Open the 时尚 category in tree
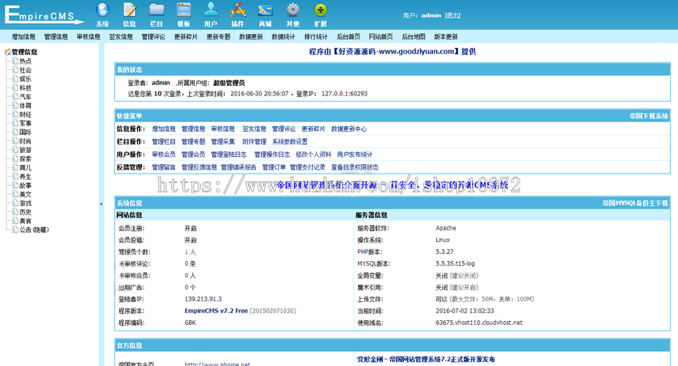This screenshot has width=678, height=366. 25,141
